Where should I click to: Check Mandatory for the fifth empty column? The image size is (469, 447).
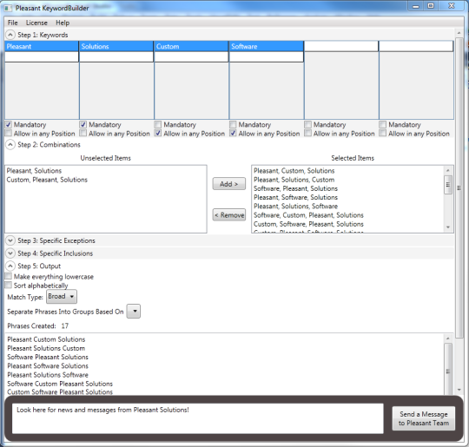(307, 124)
